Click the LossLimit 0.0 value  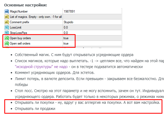(66, 27)
